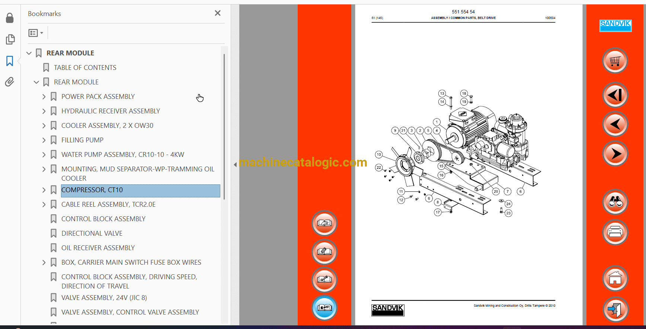Jump to first page with bar-arrow button
646x329 pixels.
click(615, 95)
